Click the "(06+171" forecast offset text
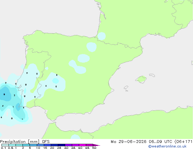Viewport: 193px width, 149px height. coord(184,142)
